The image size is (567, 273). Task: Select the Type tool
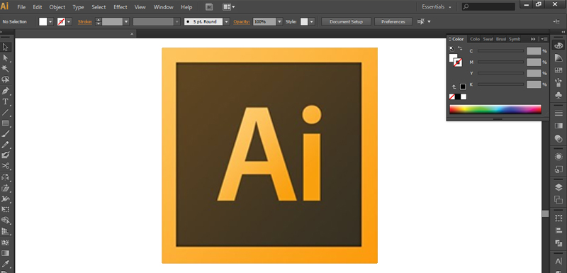[x=6, y=101]
